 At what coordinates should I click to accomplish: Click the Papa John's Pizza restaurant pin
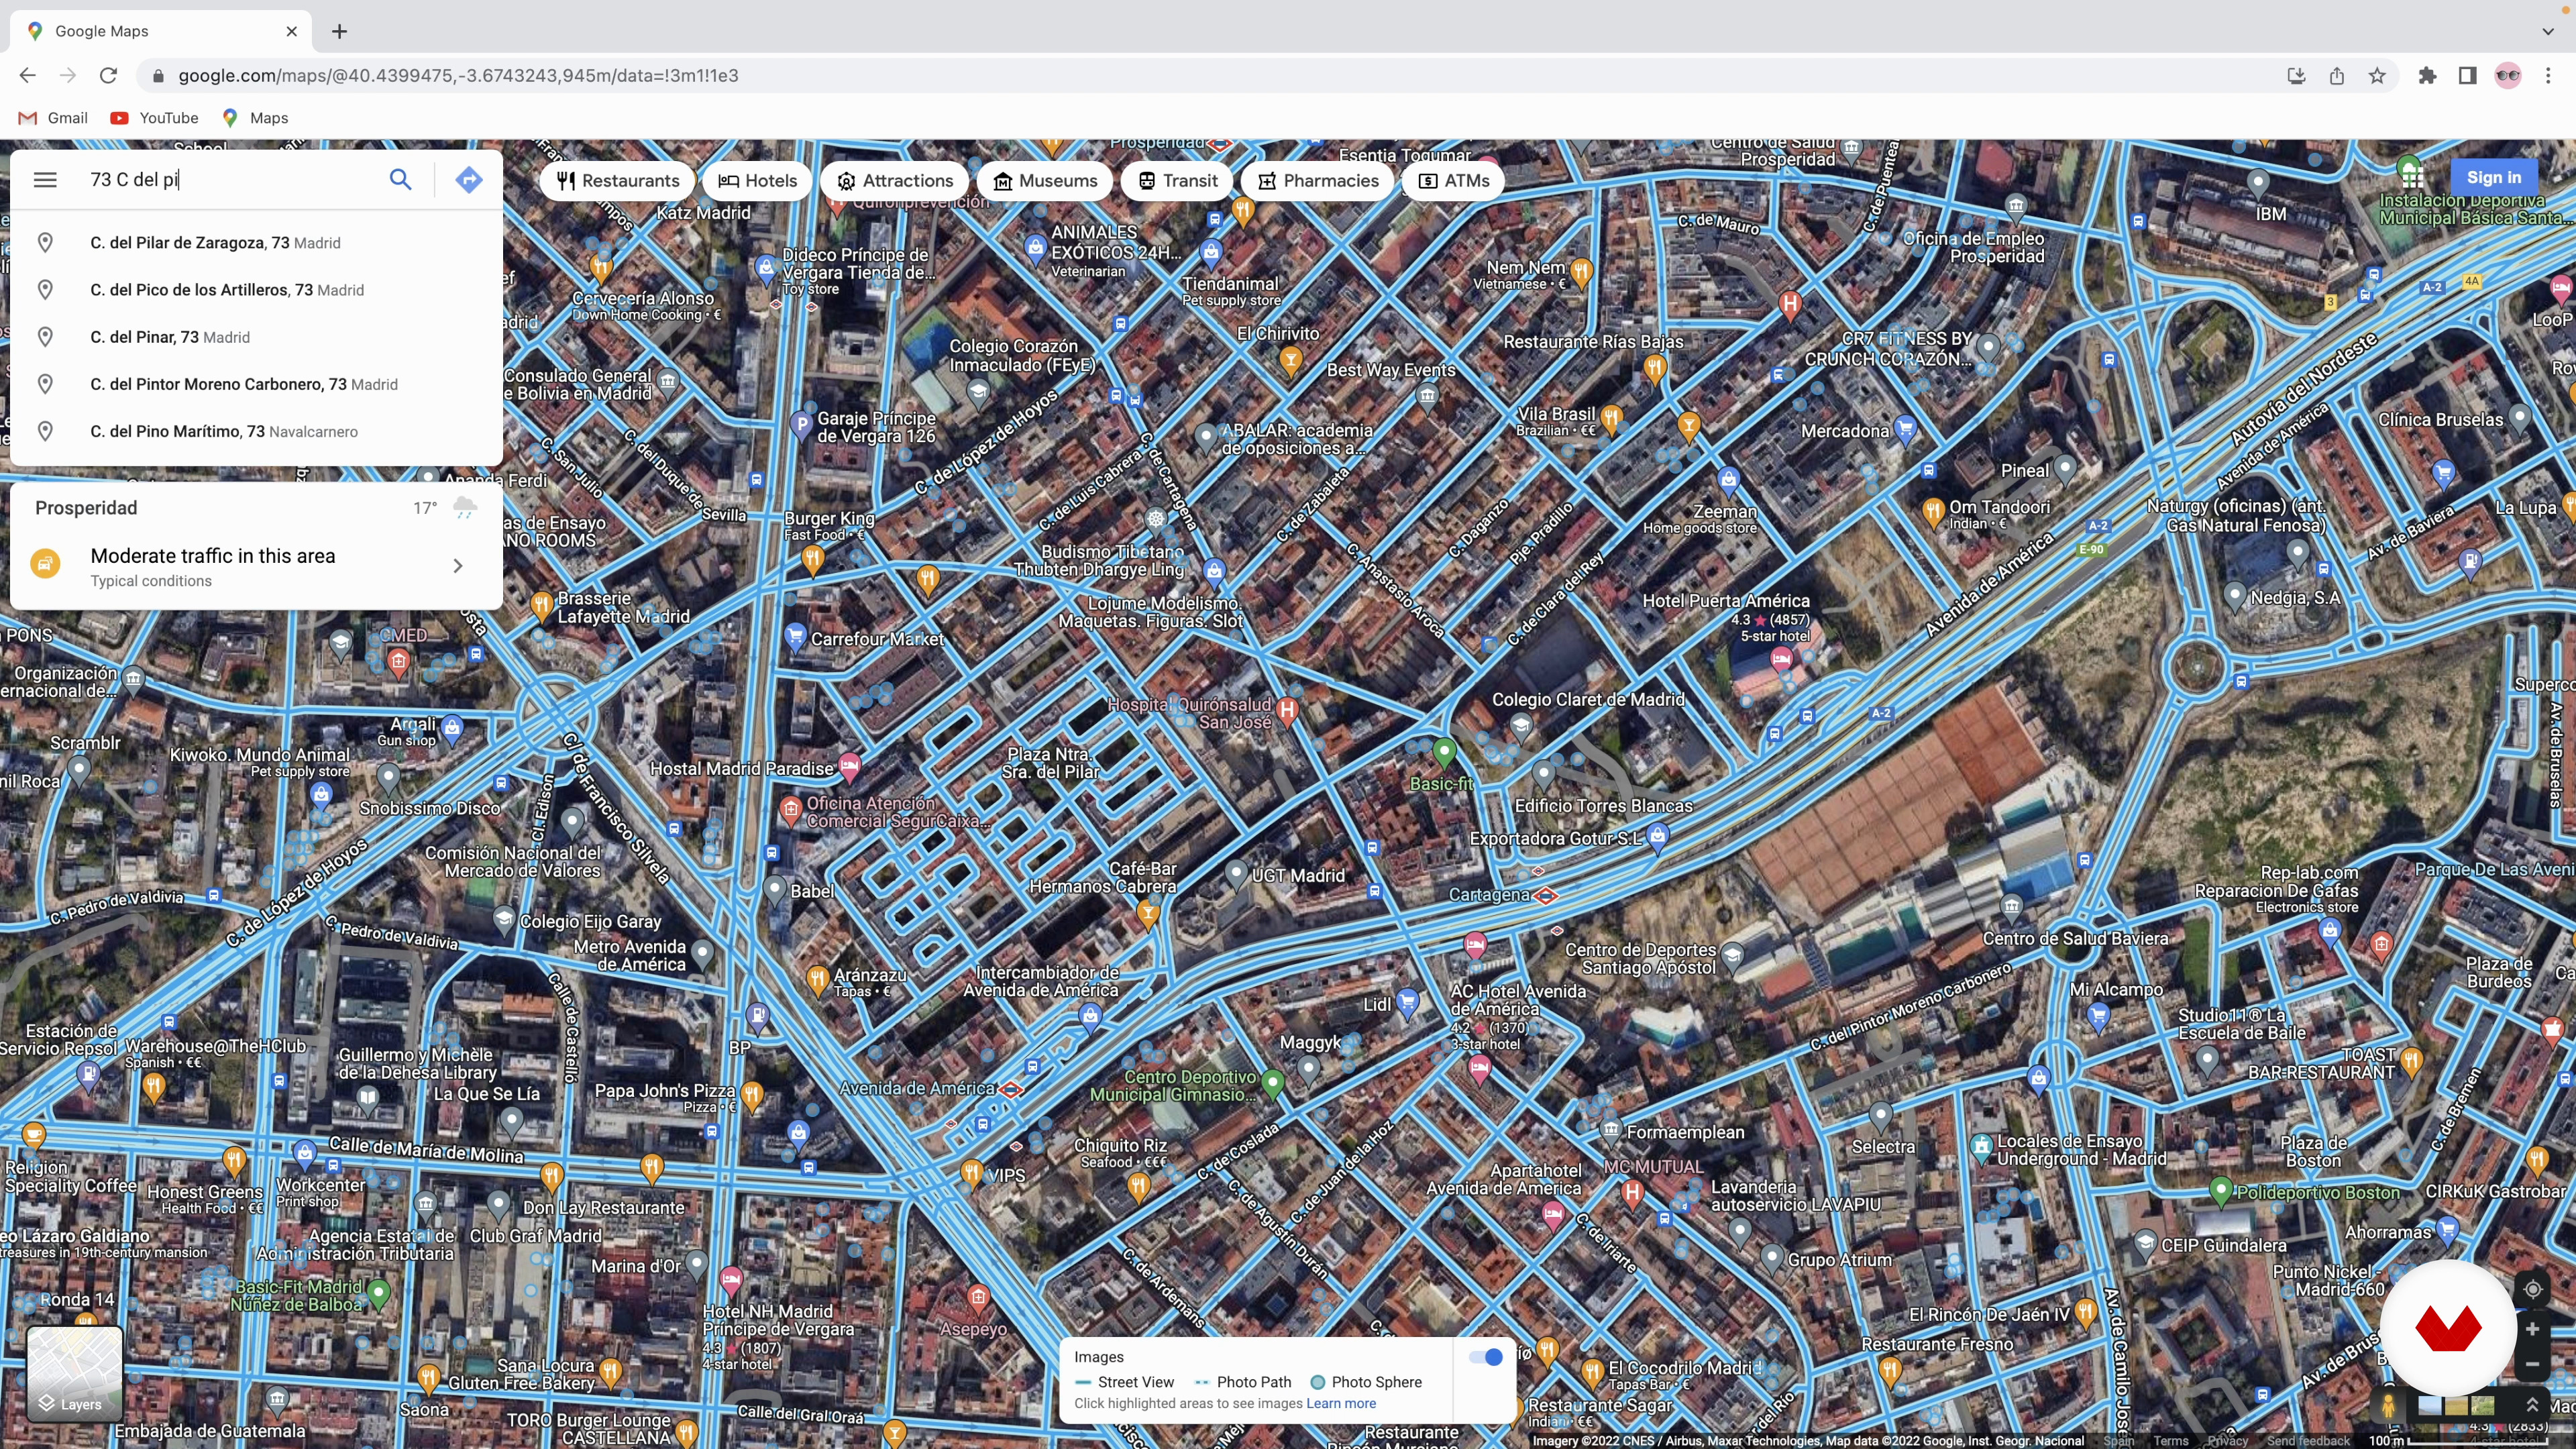point(751,1096)
